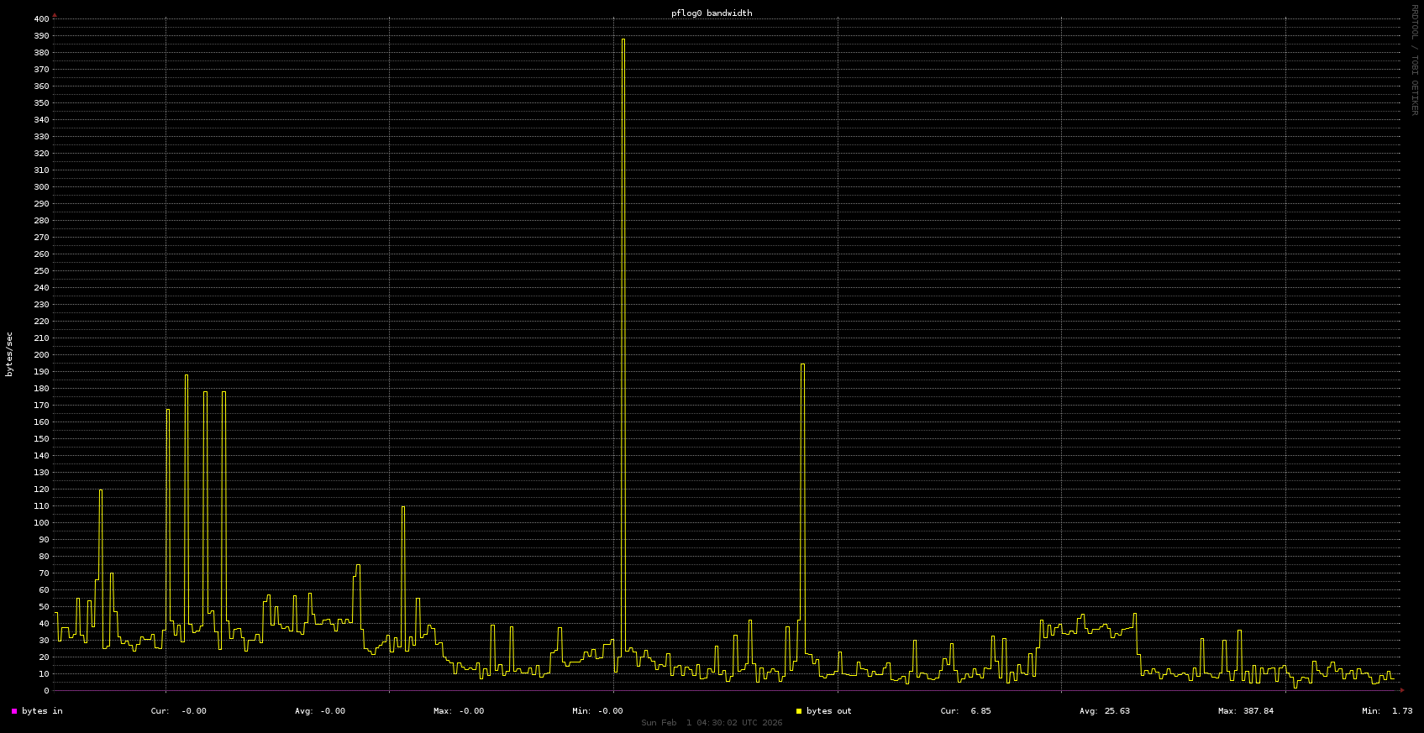Select the bytes out Cur value 6.85
This screenshot has width=1424, height=733.
(980, 711)
